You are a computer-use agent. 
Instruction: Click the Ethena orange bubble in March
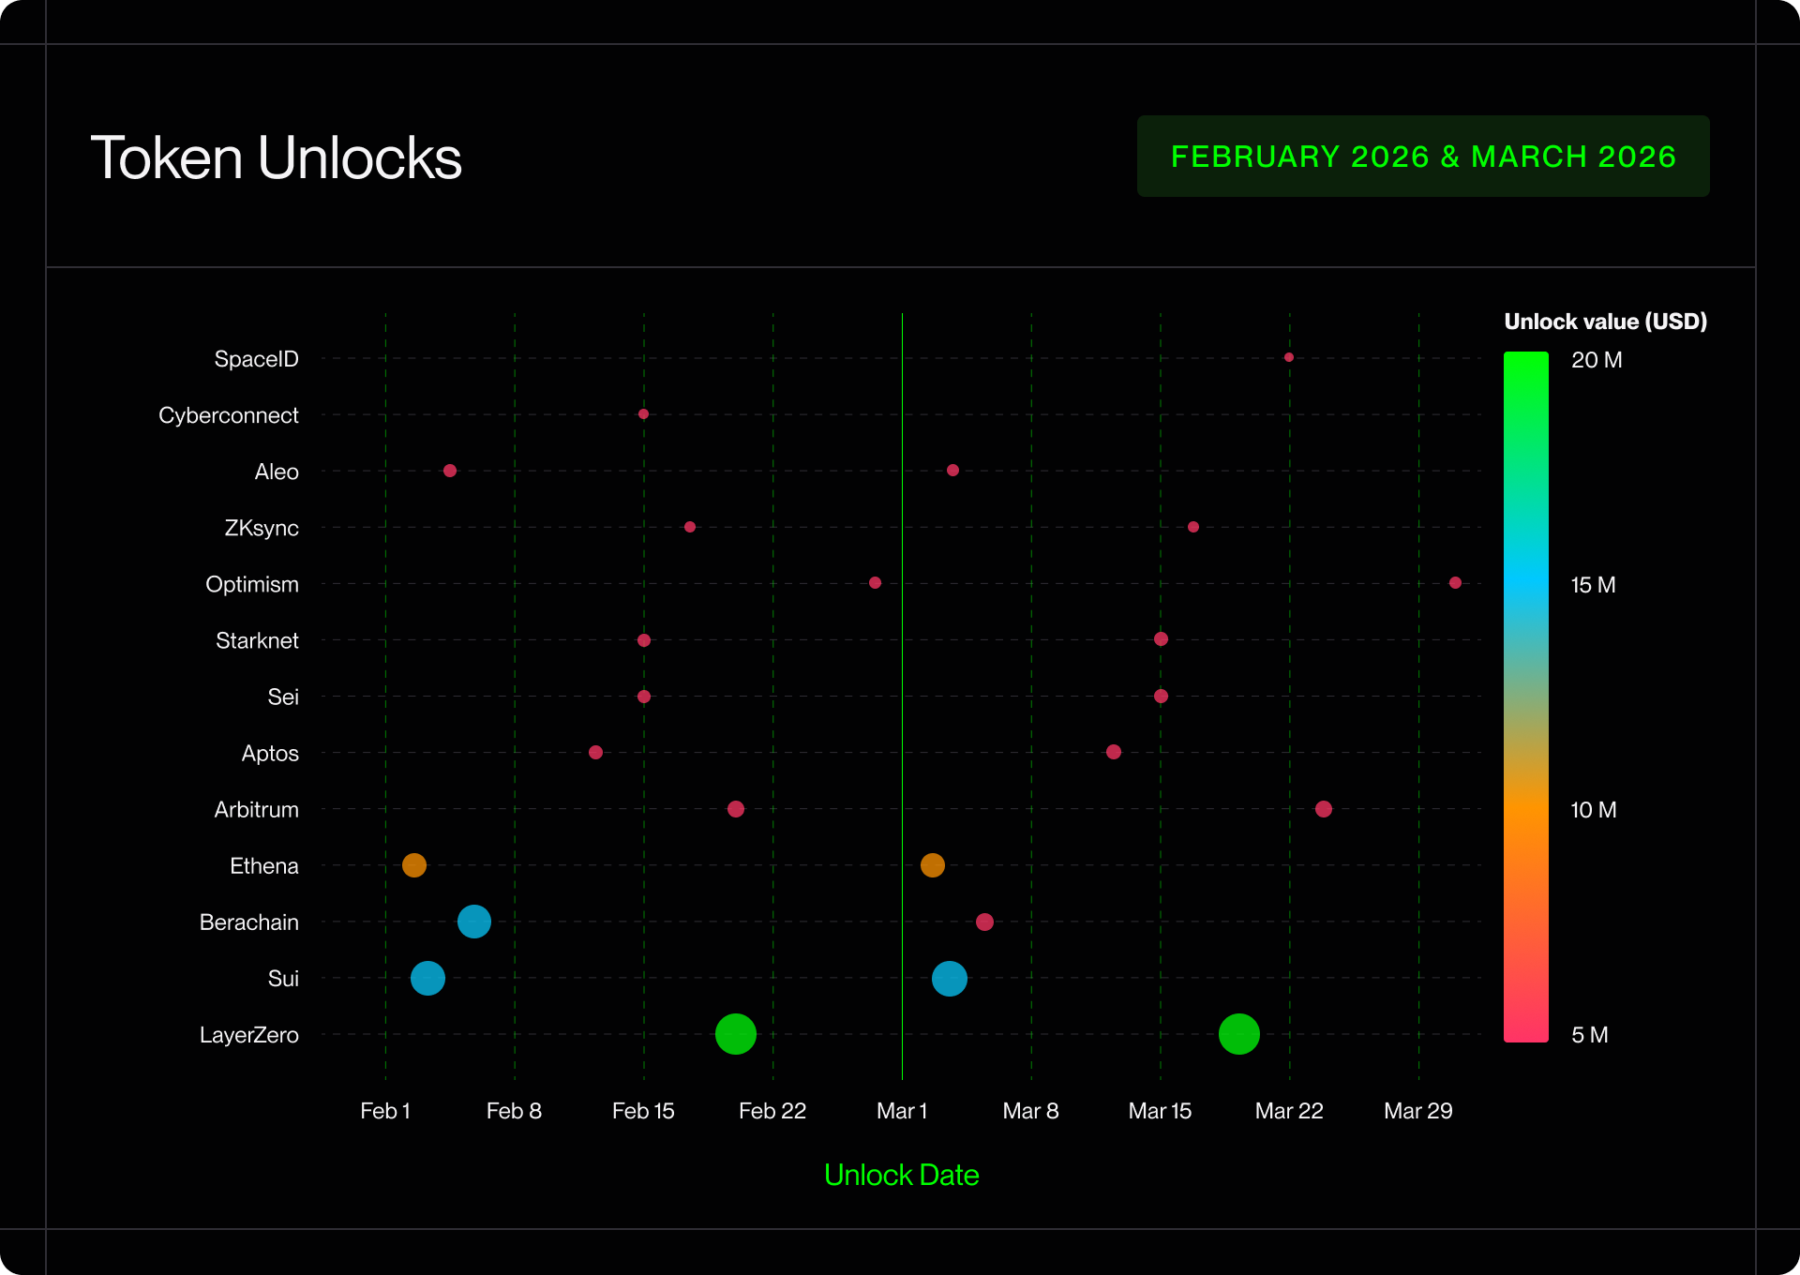(932, 865)
